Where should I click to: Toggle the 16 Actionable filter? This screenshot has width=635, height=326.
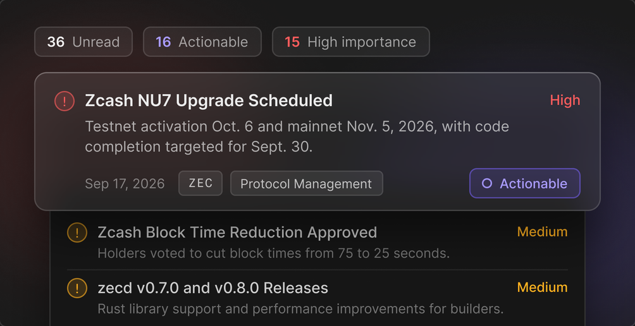pyautogui.click(x=202, y=42)
